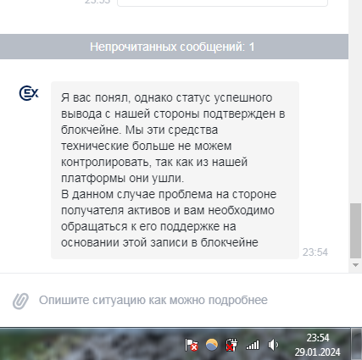Click the power plug battery tray icon
This screenshot has height=360, width=362.
231,345
